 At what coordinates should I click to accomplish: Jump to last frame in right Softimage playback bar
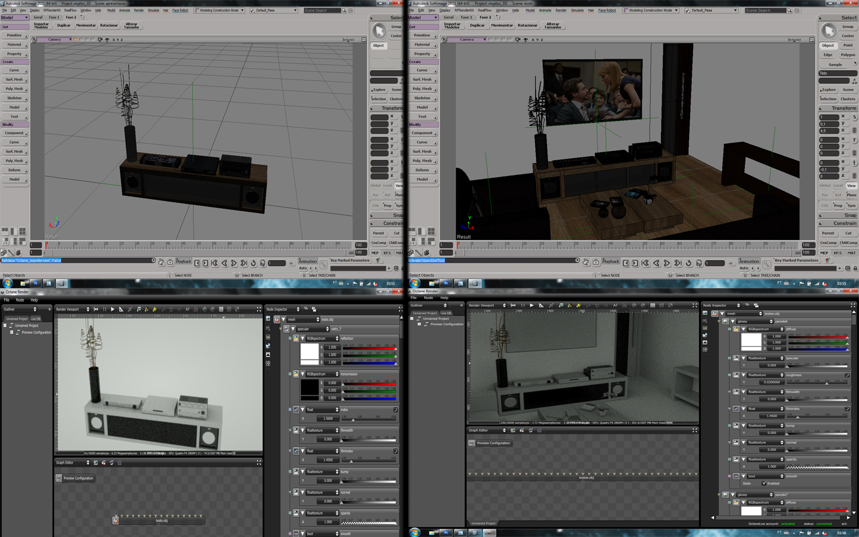678,263
